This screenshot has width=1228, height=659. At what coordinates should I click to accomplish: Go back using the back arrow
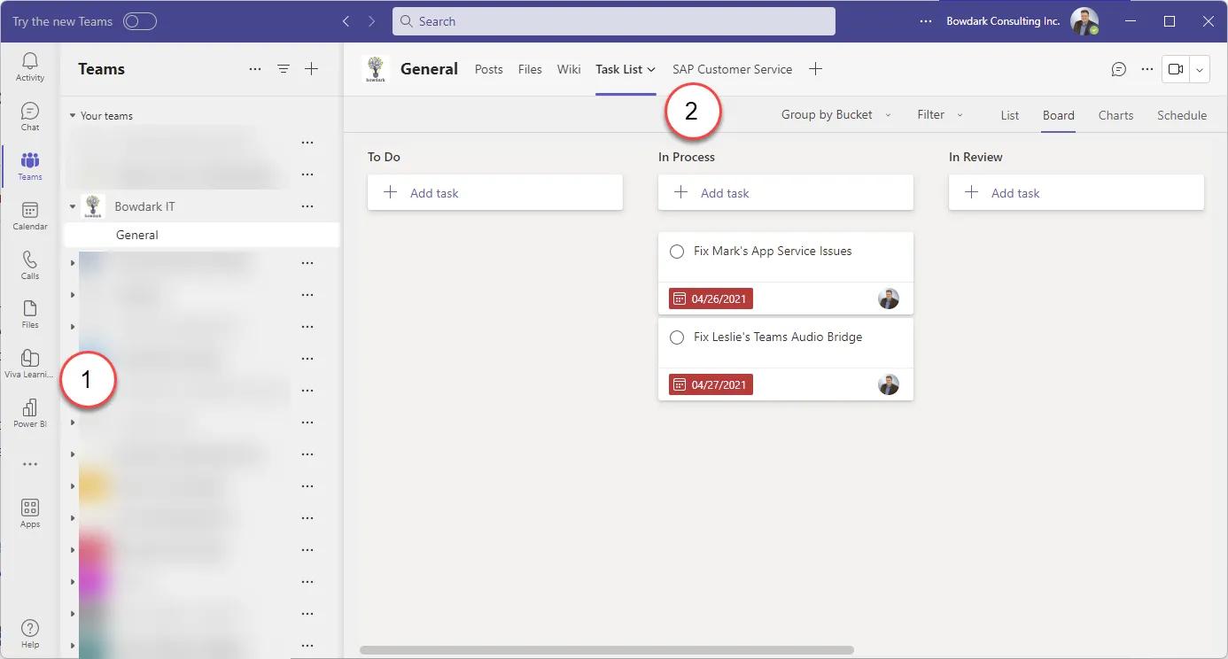tap(346, 21)
